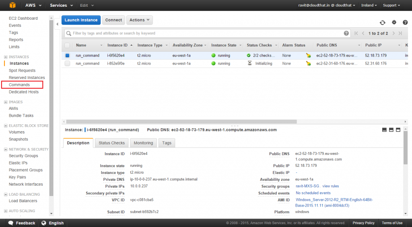This screenshot has height=227, width=412.
Task: Open Security Groups in sidebar
Action: tap(23, 156)
